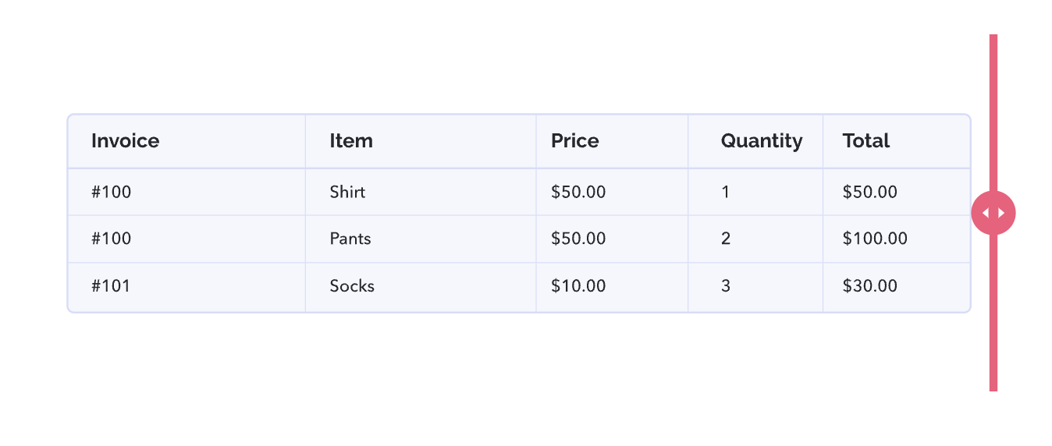The height and width of the screenshot is (446, 1052).
Task: Click the $50.00 price in Shirt row
Action: coord(612,192)
